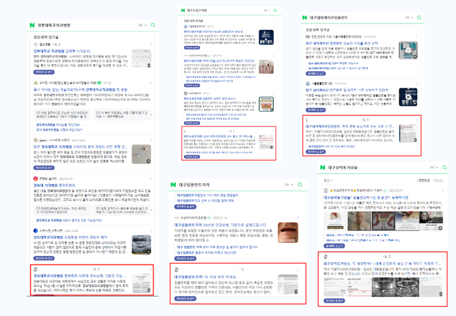Image resolution: width=456 pixels, height=316 pixels.
Task: Open the lips photo thumbnail on the 2025년 건강보험 기준 post
Action: click(x=288, y=232)
